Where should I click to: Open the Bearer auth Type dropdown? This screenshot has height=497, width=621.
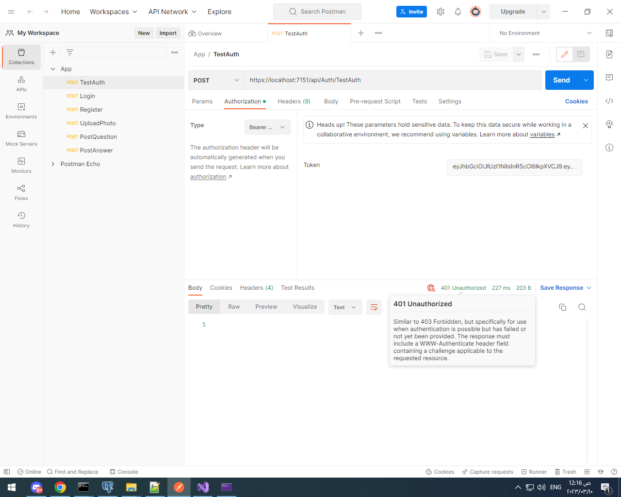coord(268,127)
